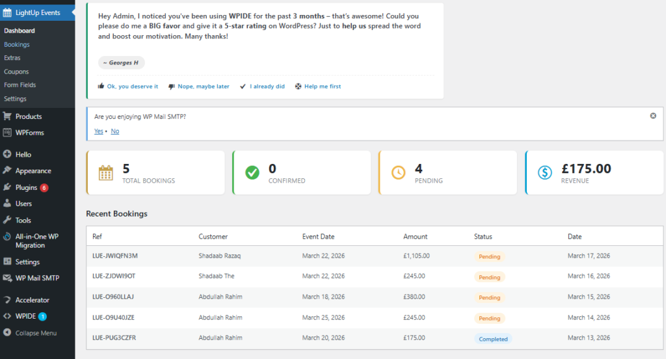The width and height of the screenshot is (666, 359).
Task: Open the Coupons submenu item
Action: coord(16,72)
